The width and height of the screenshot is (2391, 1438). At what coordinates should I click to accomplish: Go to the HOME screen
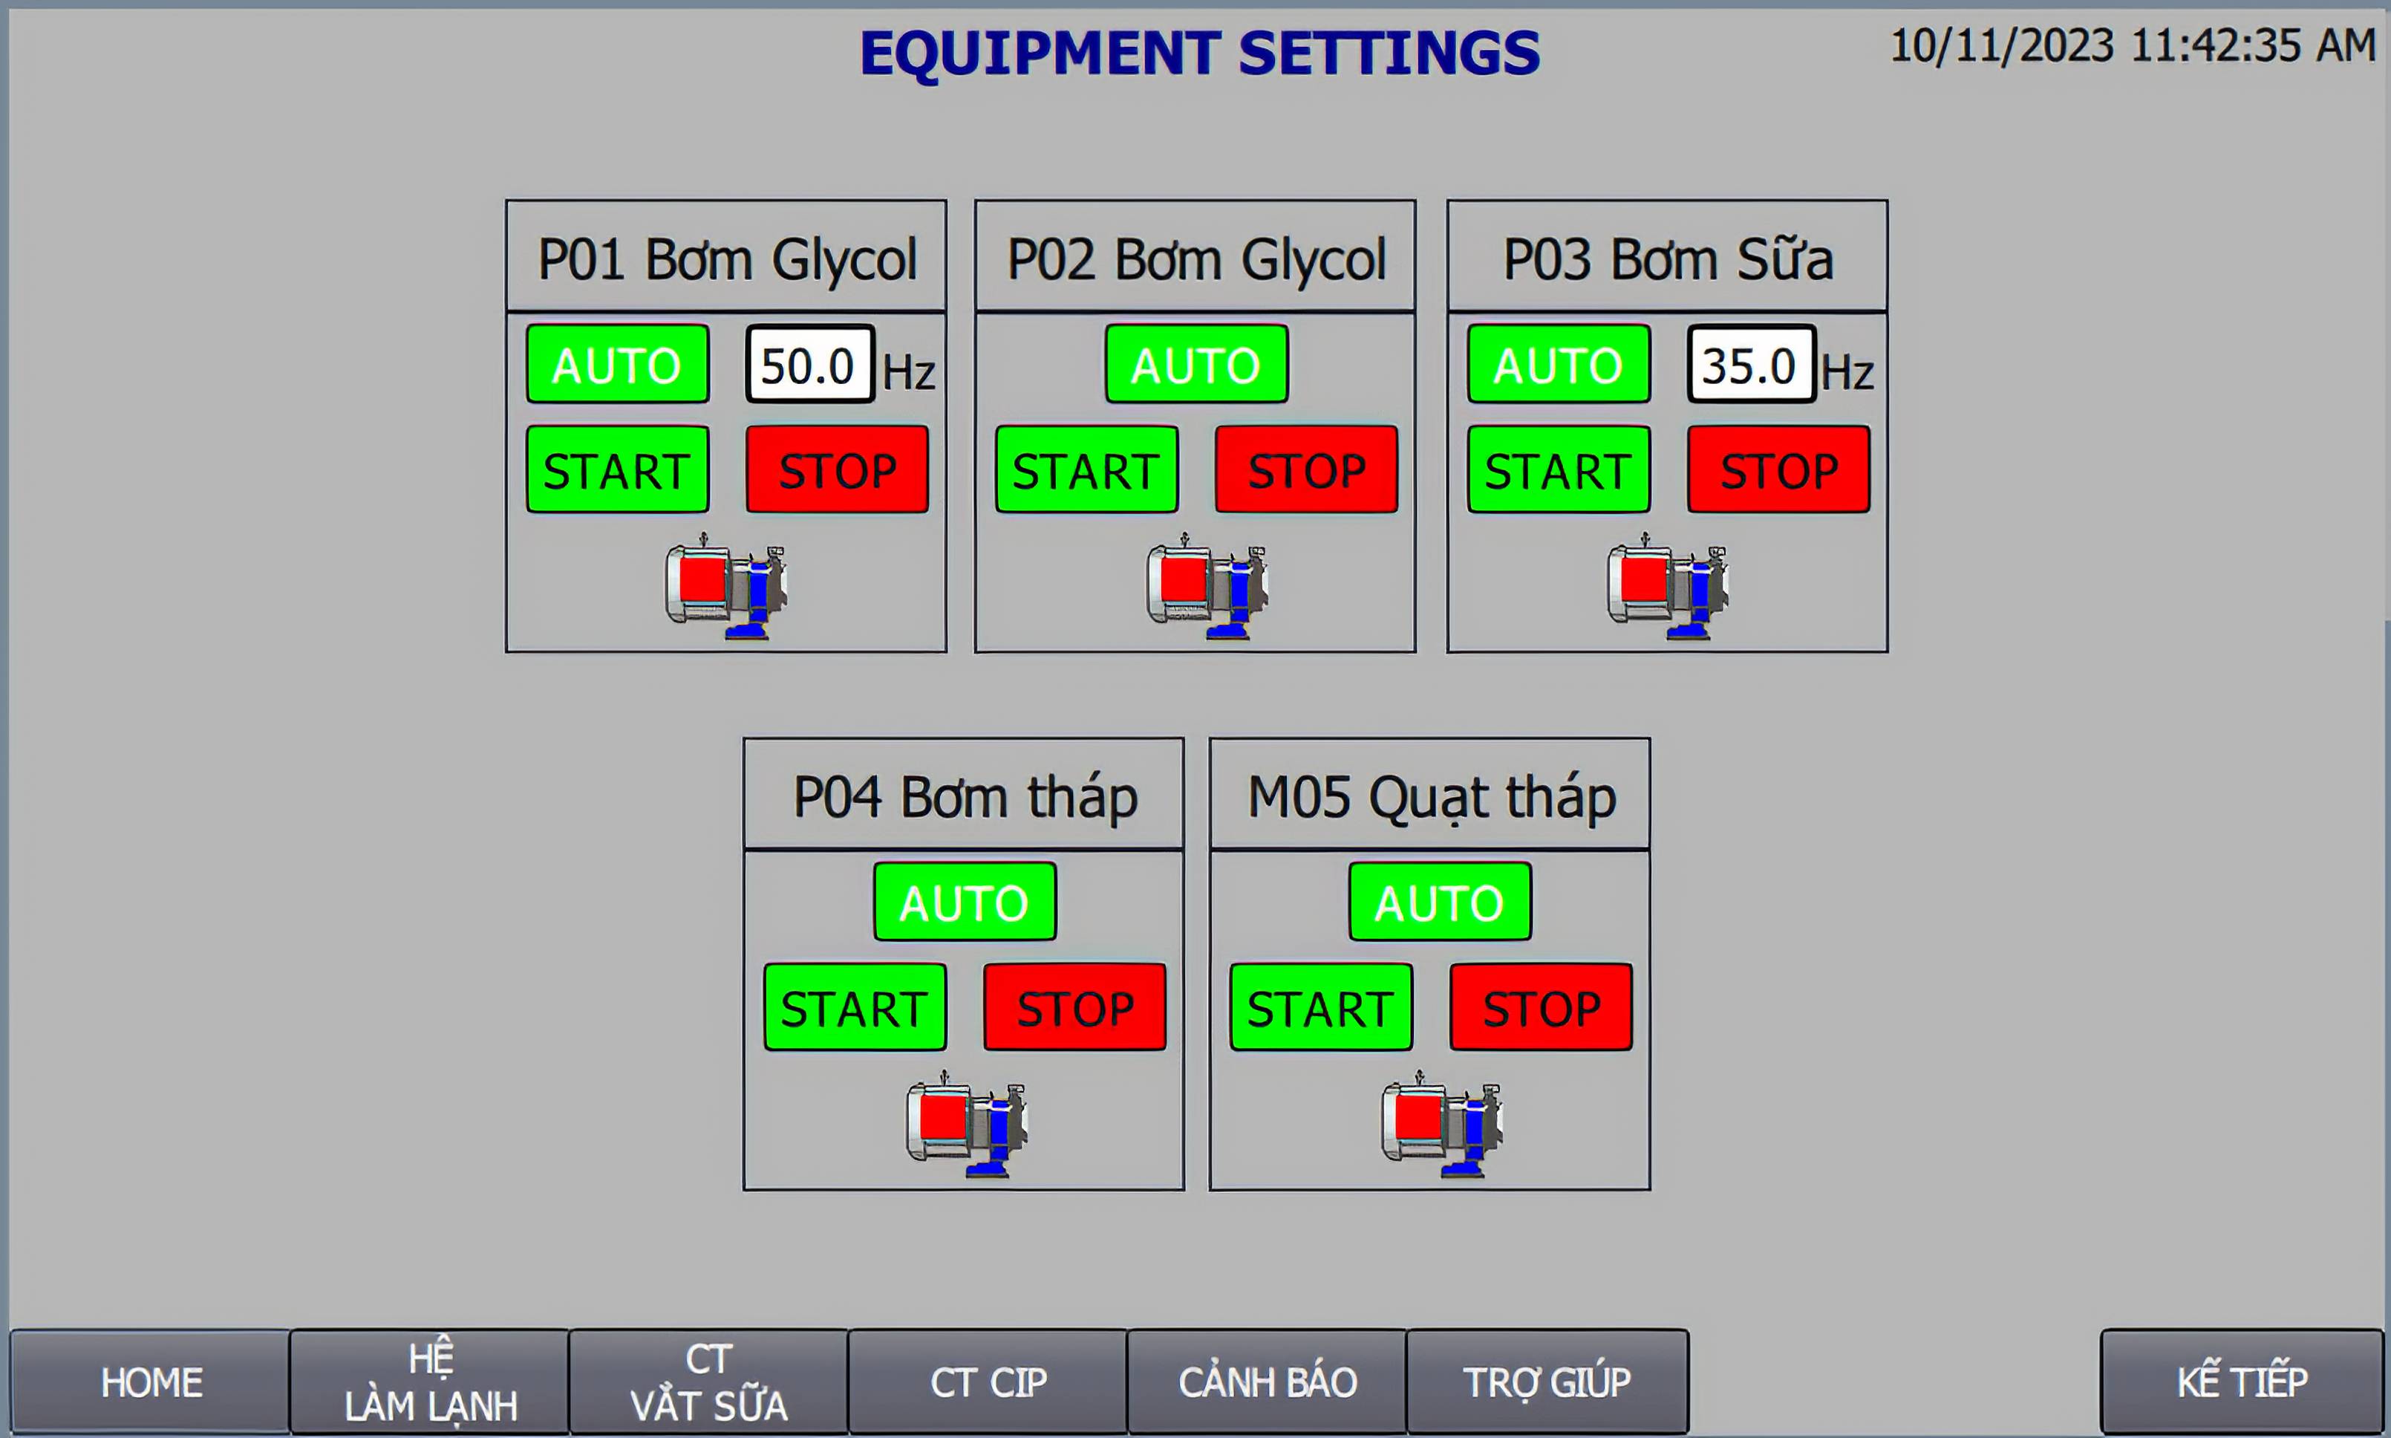tap(150, 1382)
